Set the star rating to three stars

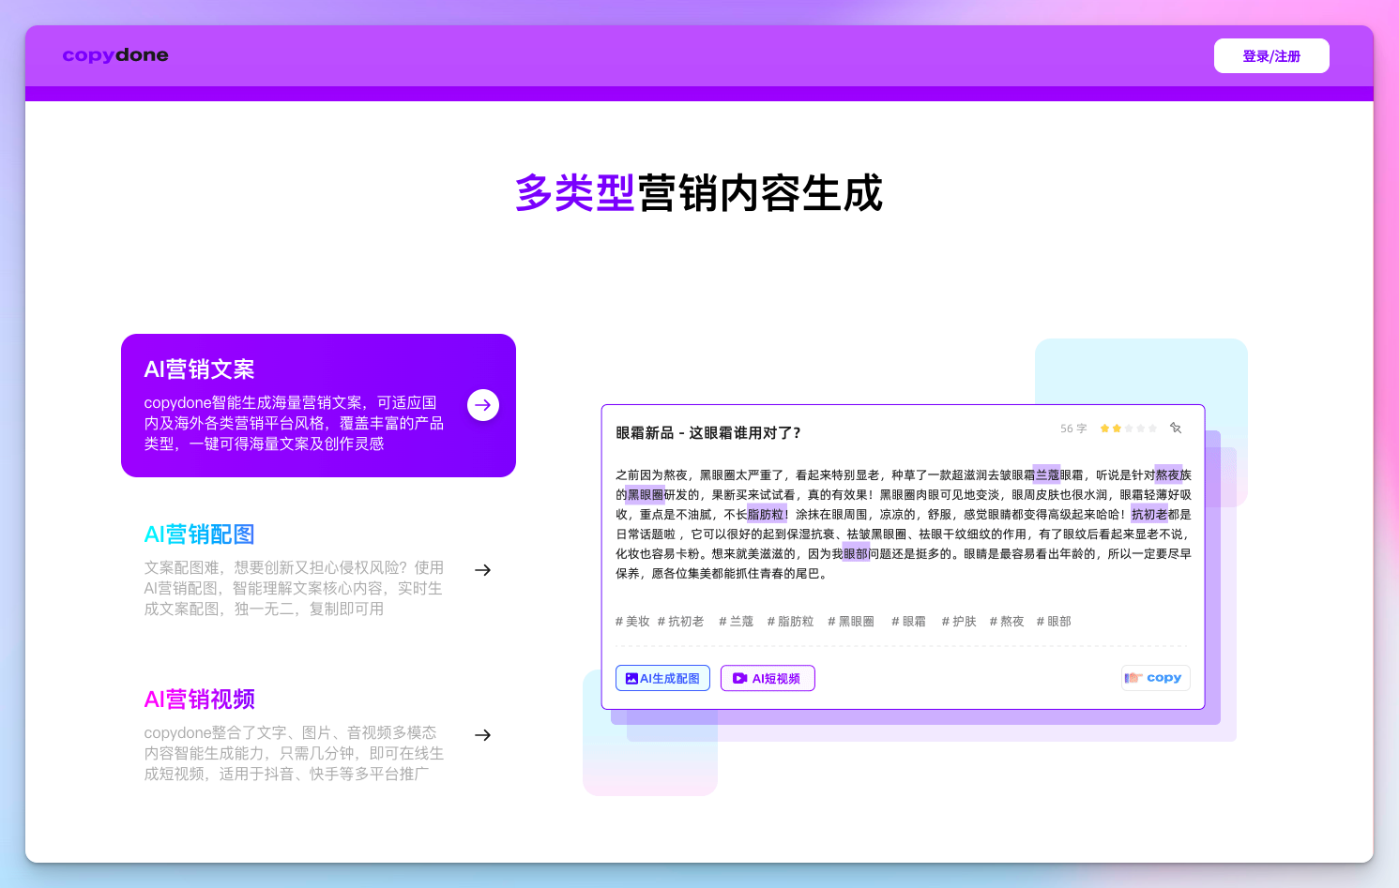[1128, 428]
